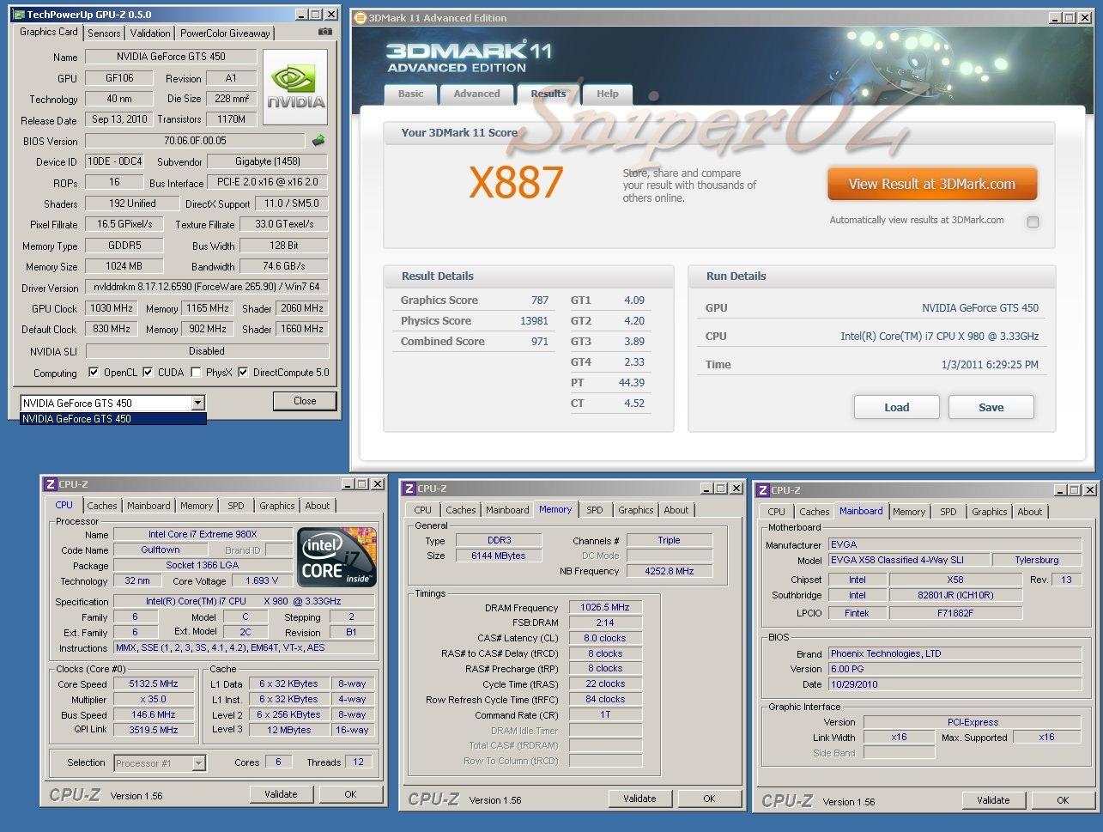
Task: Click the Memory Size value 6144 MBytes
Action: click(498, 556)
